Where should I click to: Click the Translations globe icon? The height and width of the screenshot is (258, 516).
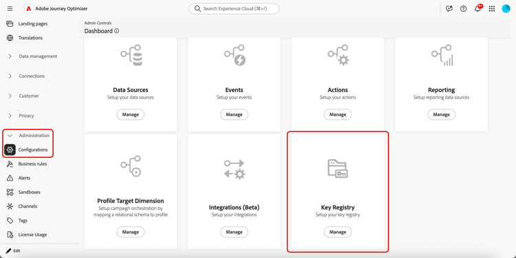10,38
